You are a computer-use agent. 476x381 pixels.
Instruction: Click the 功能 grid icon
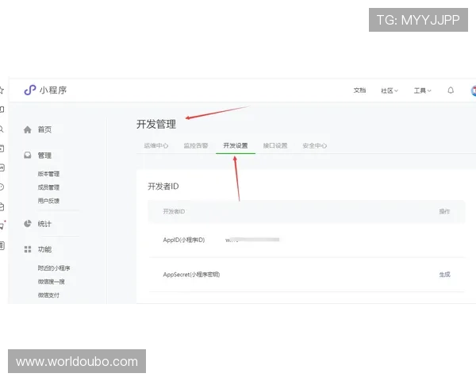(x=28, y=249)
